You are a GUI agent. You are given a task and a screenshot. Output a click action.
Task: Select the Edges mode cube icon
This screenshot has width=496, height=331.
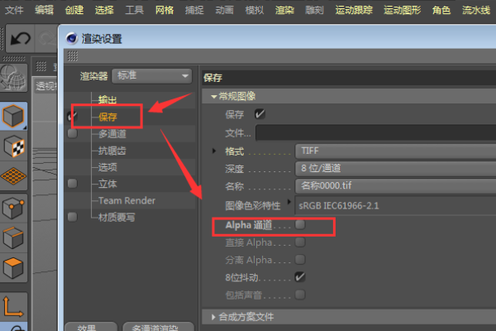[13, 237]
